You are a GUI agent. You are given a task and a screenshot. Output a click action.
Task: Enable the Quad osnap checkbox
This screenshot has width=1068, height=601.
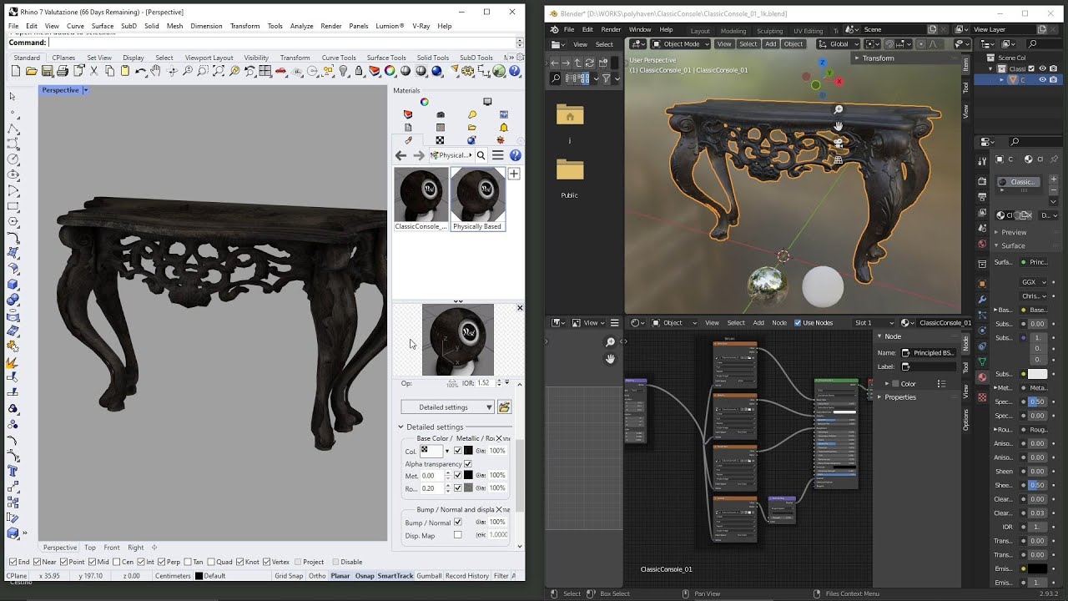pyautogui.click(x=210, y=562)
